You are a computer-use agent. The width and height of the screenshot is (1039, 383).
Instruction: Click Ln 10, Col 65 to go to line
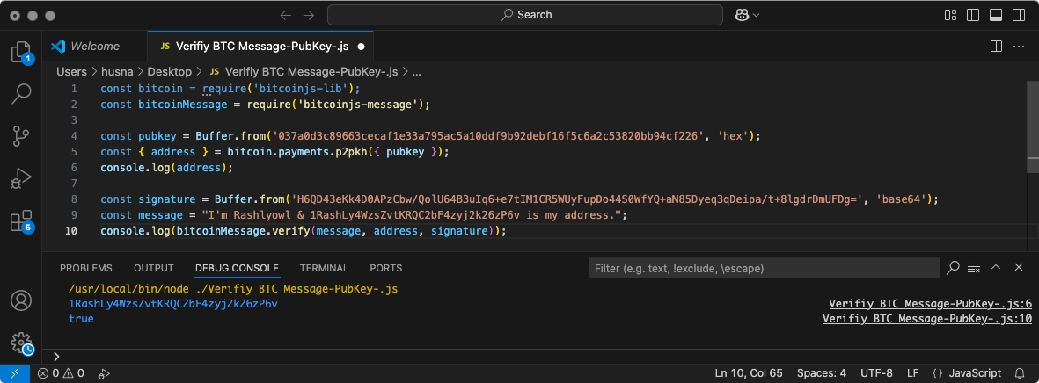click(x=749, y=373)
